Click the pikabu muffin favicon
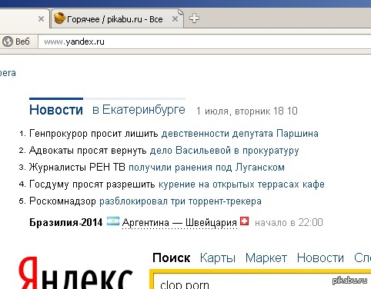 tap(59, 18)
